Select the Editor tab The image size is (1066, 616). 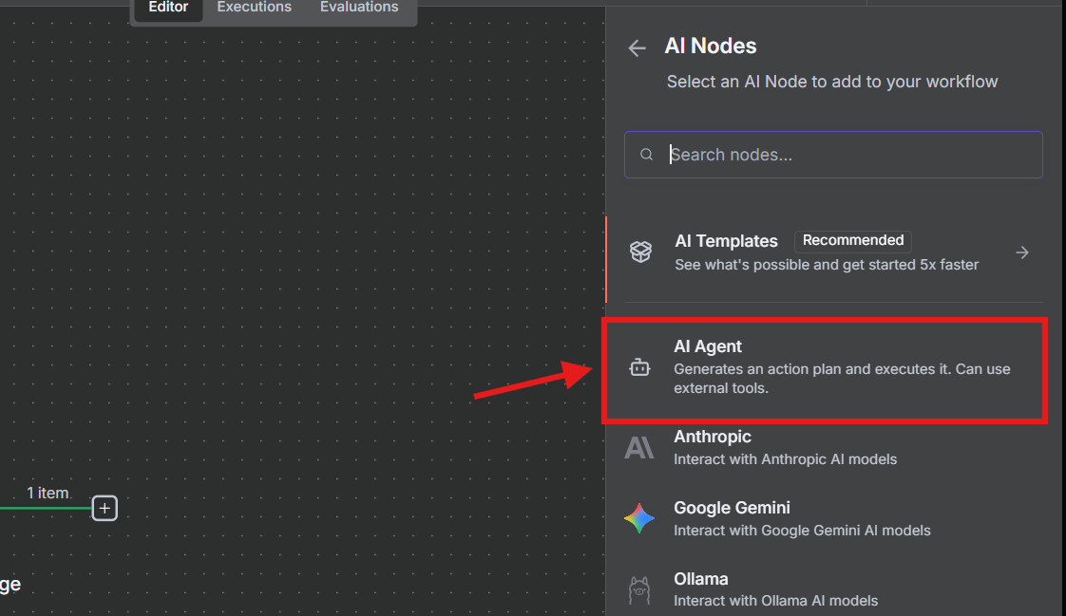point(167,8)
